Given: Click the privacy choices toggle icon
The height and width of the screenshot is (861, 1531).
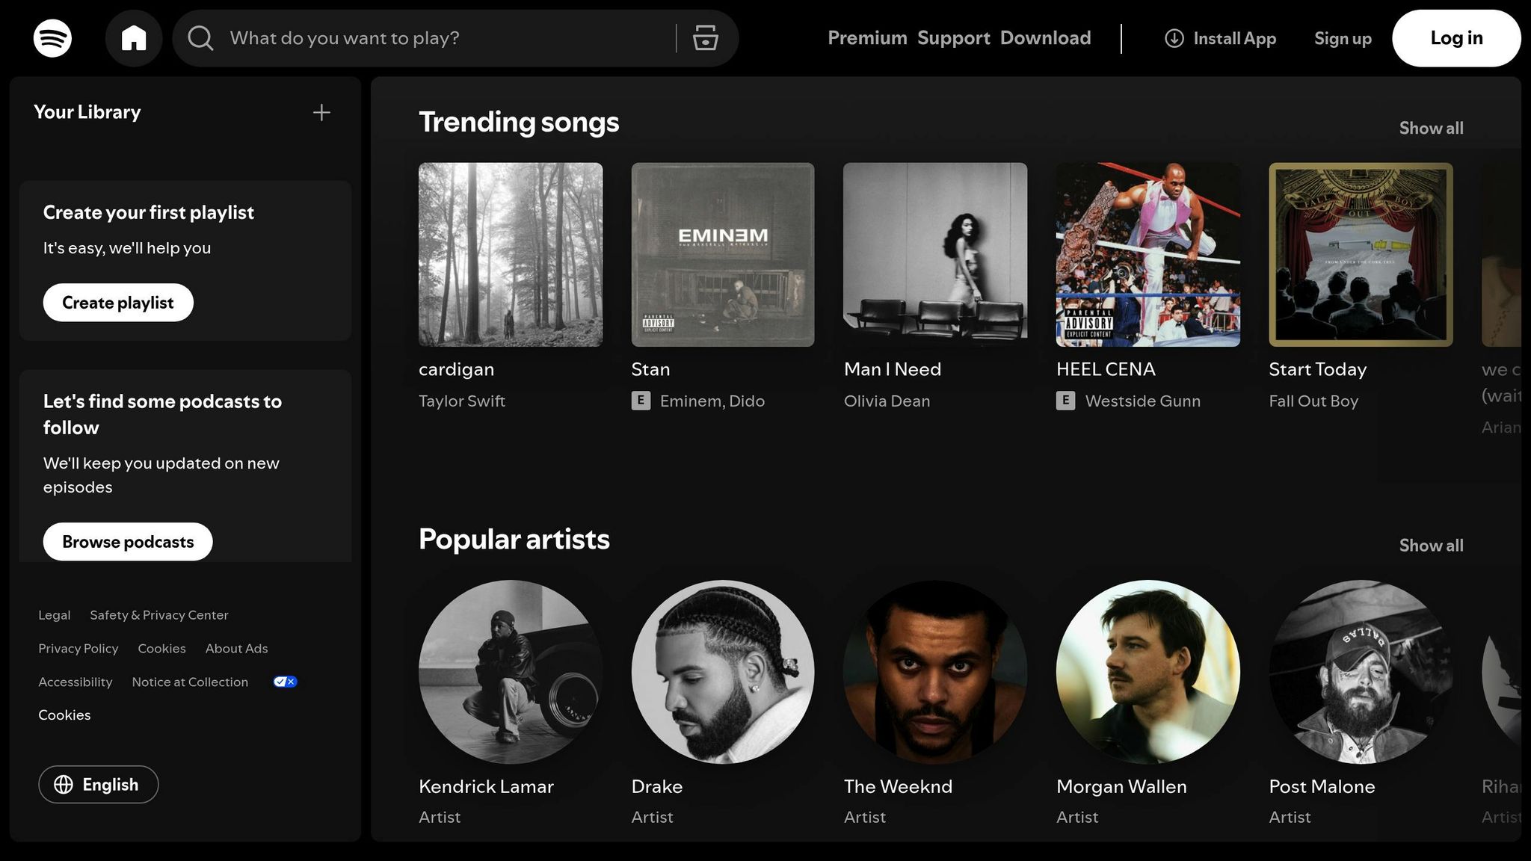Looking at the screenshot, I should tap(285, 682).
